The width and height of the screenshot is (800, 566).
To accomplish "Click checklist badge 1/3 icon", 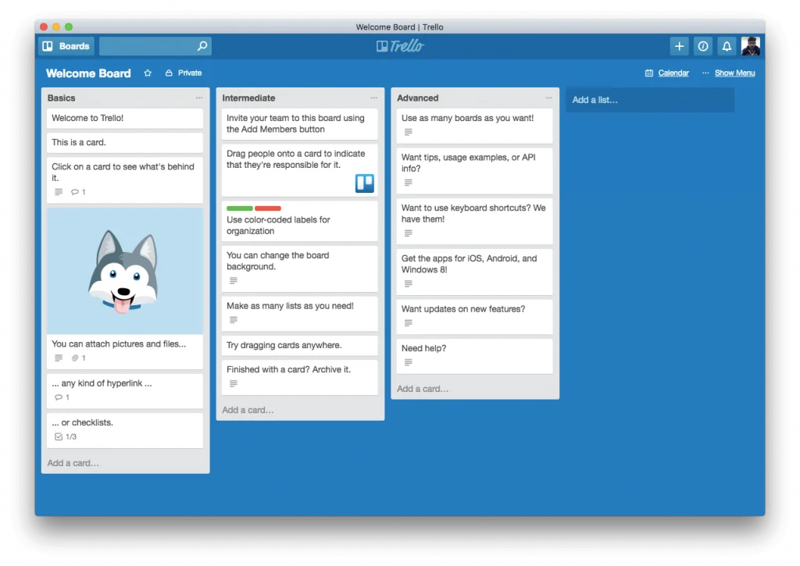I will pyautogui.click(x=59, y=436).
